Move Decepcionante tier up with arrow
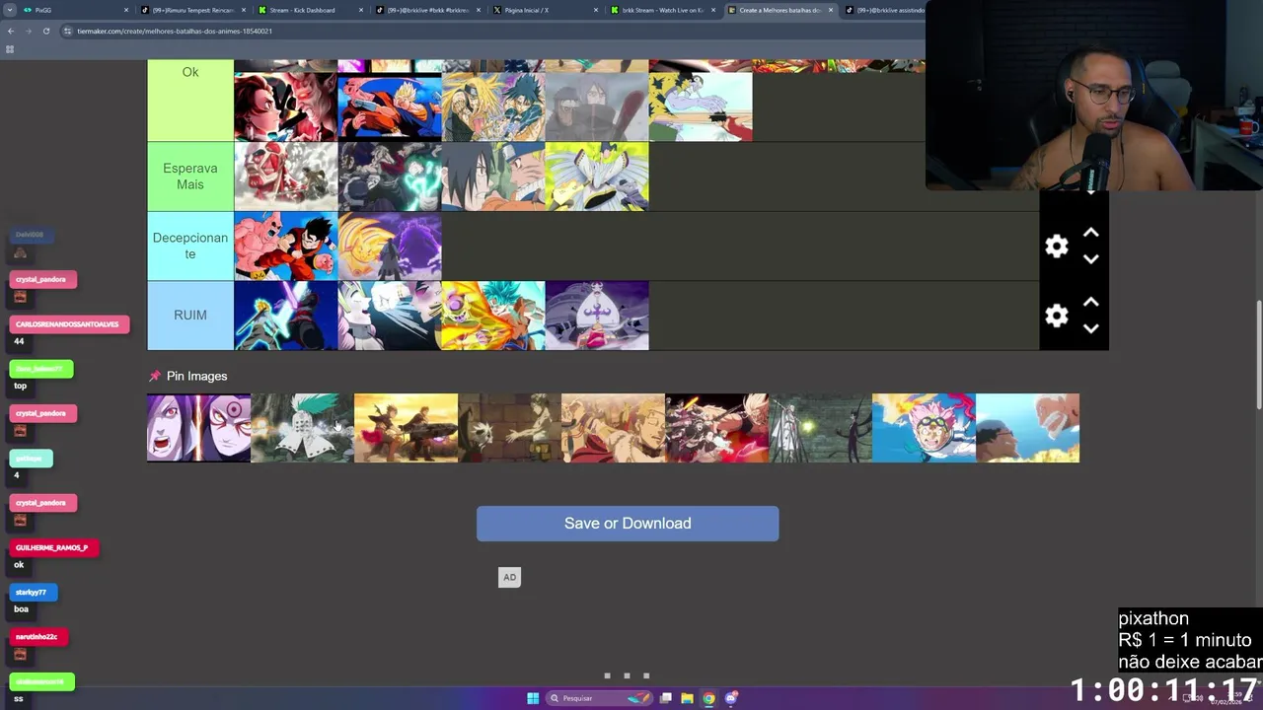Screen dimensions: 1263x710 click(x=1090, y=233)
